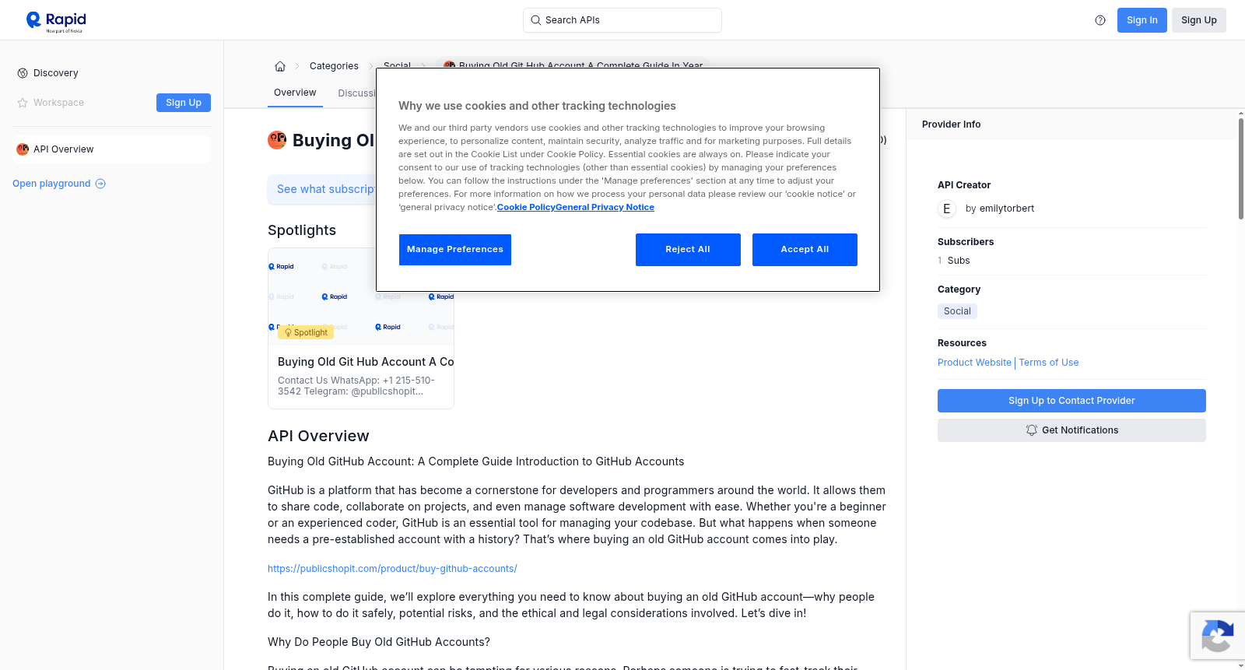The height and width of the screenshot is (670, 1245).
Task: Switch to the Overview tab
Action: click(x=295, y=93)
